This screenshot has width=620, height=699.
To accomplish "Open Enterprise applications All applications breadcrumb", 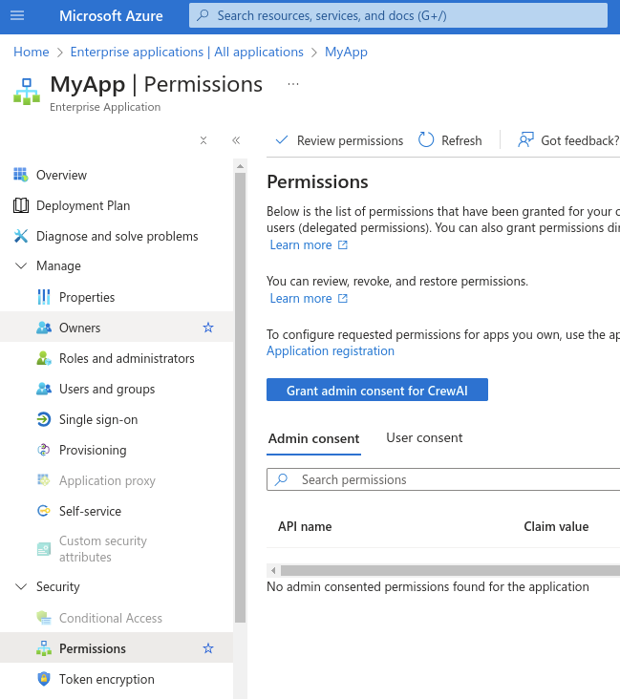I will (x=187, y=52).
